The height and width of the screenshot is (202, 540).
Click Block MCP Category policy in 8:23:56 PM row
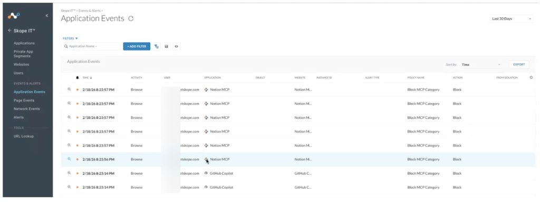click(423, 159)
